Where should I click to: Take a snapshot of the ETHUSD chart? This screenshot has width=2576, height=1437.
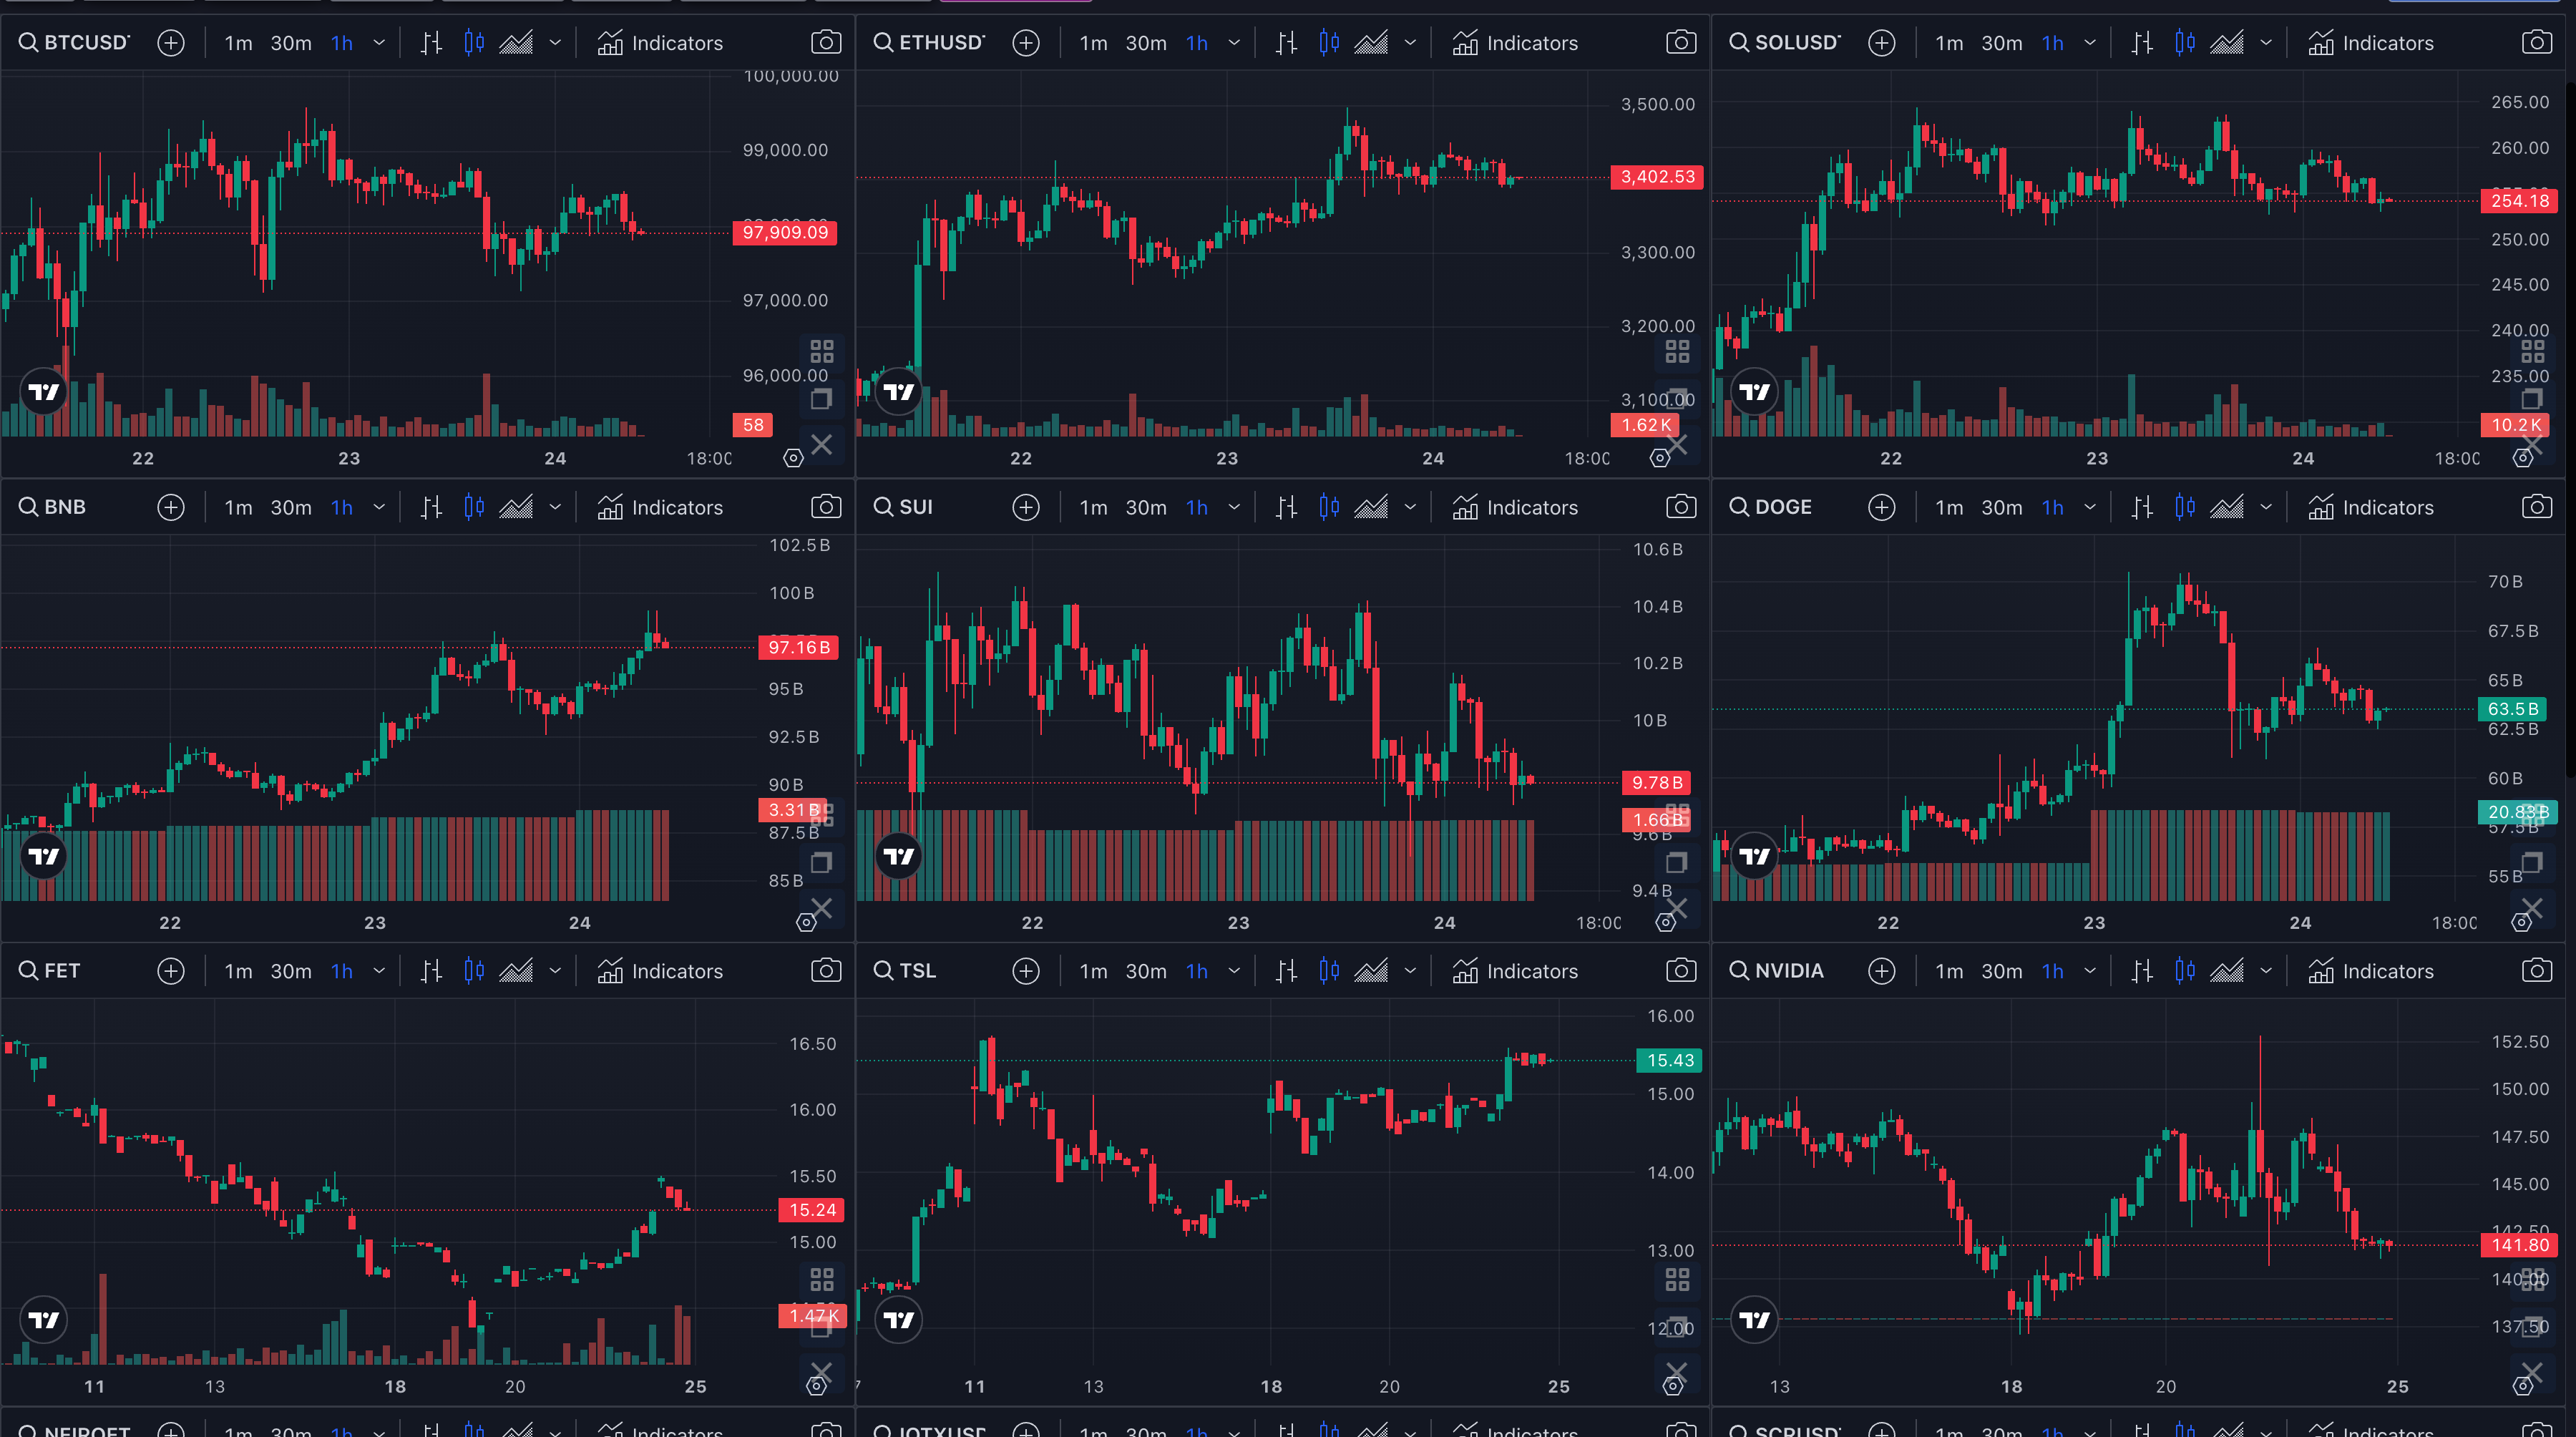pos(1681,42)
